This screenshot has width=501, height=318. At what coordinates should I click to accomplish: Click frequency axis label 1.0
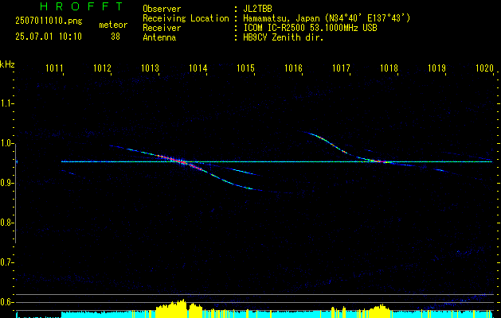click(x=6, y=143)
